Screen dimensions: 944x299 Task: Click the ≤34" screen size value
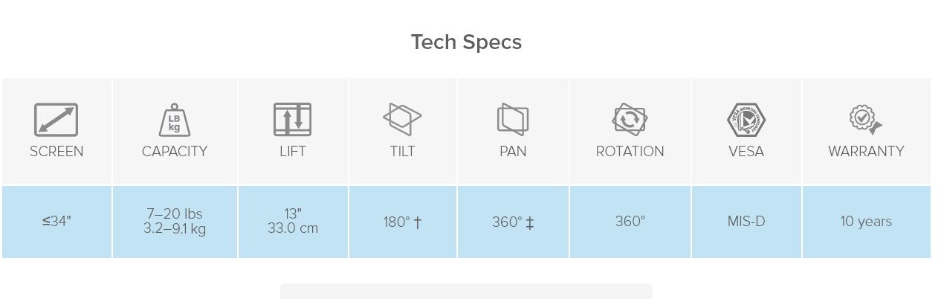tap(56, 222)
